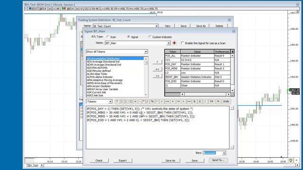Insert an open parenthesis operator
The image size is (303, 170).
122,102
